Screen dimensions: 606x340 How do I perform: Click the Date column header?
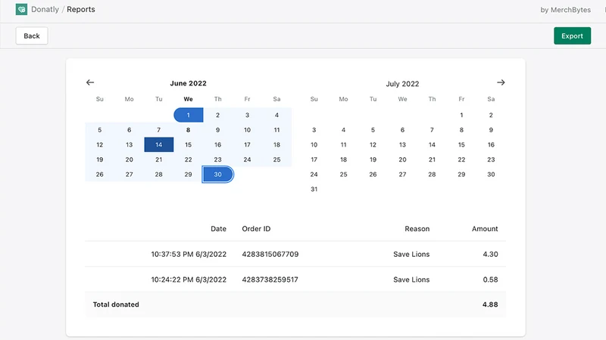pyautogui.click(x=218, y=229)
